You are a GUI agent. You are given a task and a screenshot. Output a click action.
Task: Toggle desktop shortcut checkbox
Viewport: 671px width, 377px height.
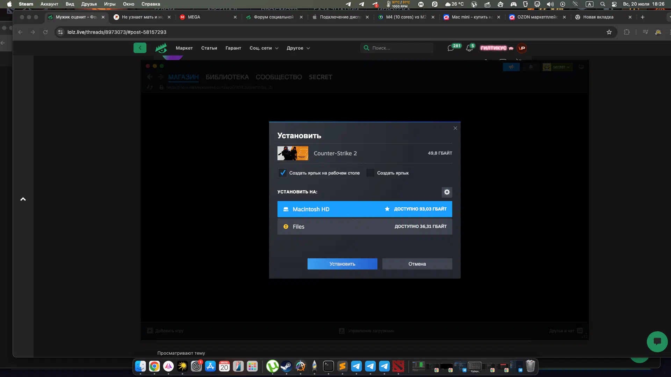[x=282, y=173]
